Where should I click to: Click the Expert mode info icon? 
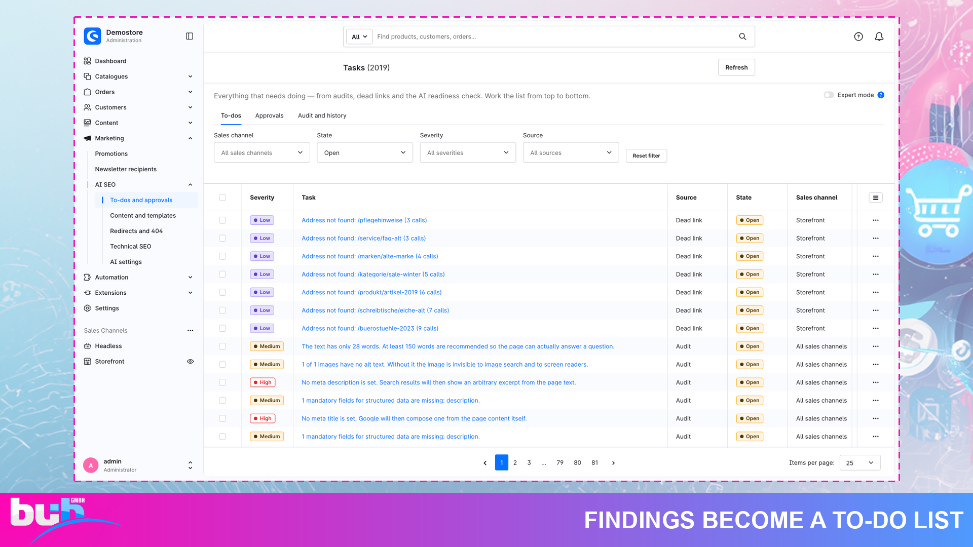tap(881, 95)
